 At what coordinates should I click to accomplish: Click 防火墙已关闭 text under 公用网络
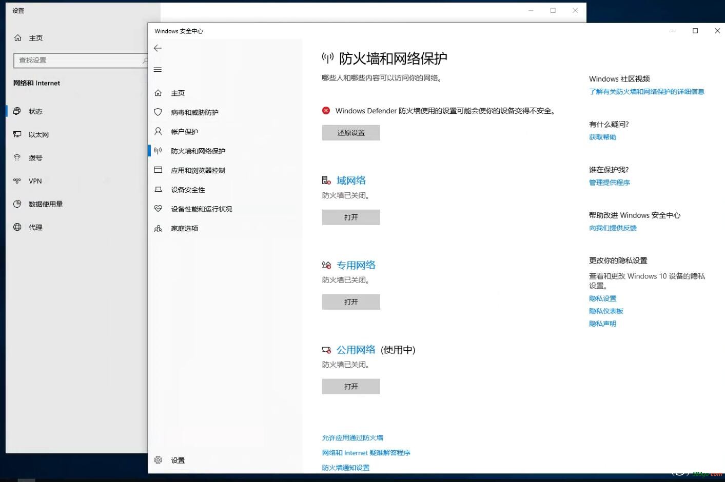click(x=346, y=365)
